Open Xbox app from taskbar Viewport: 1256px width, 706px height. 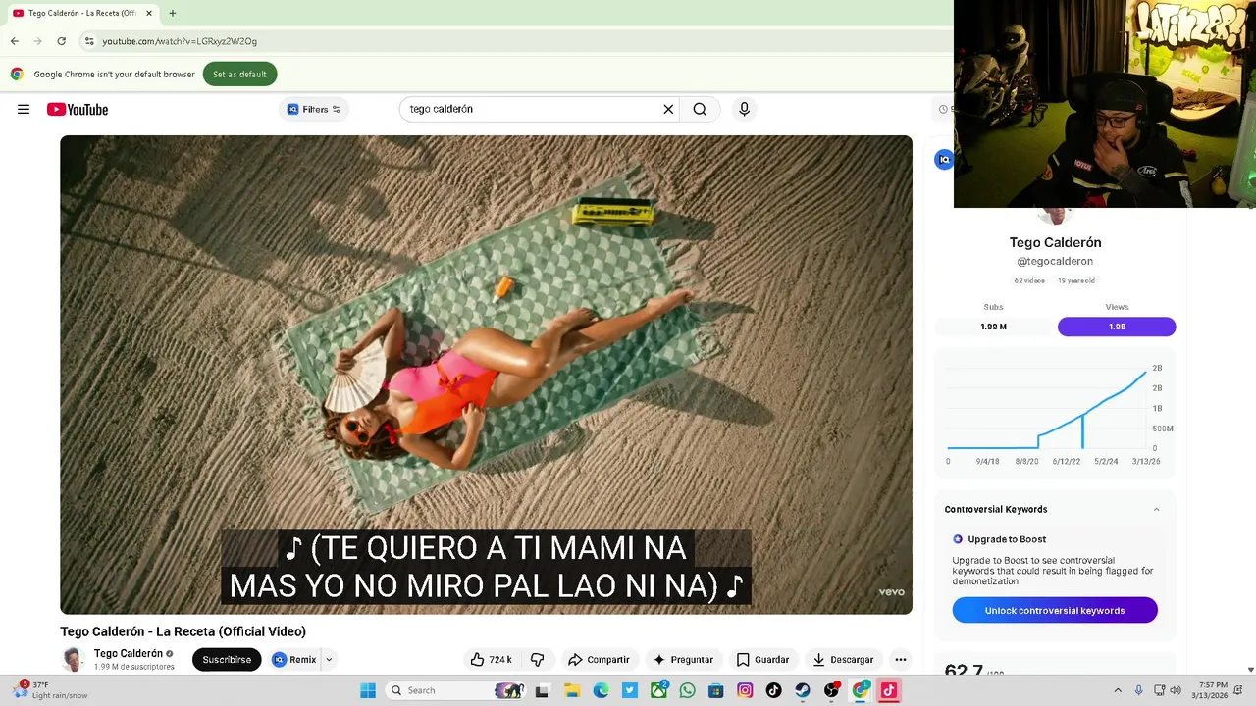[658, 690]
